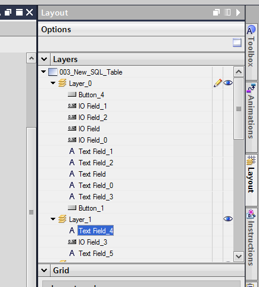Select Button_4 in Layer_0

[91, 95]
